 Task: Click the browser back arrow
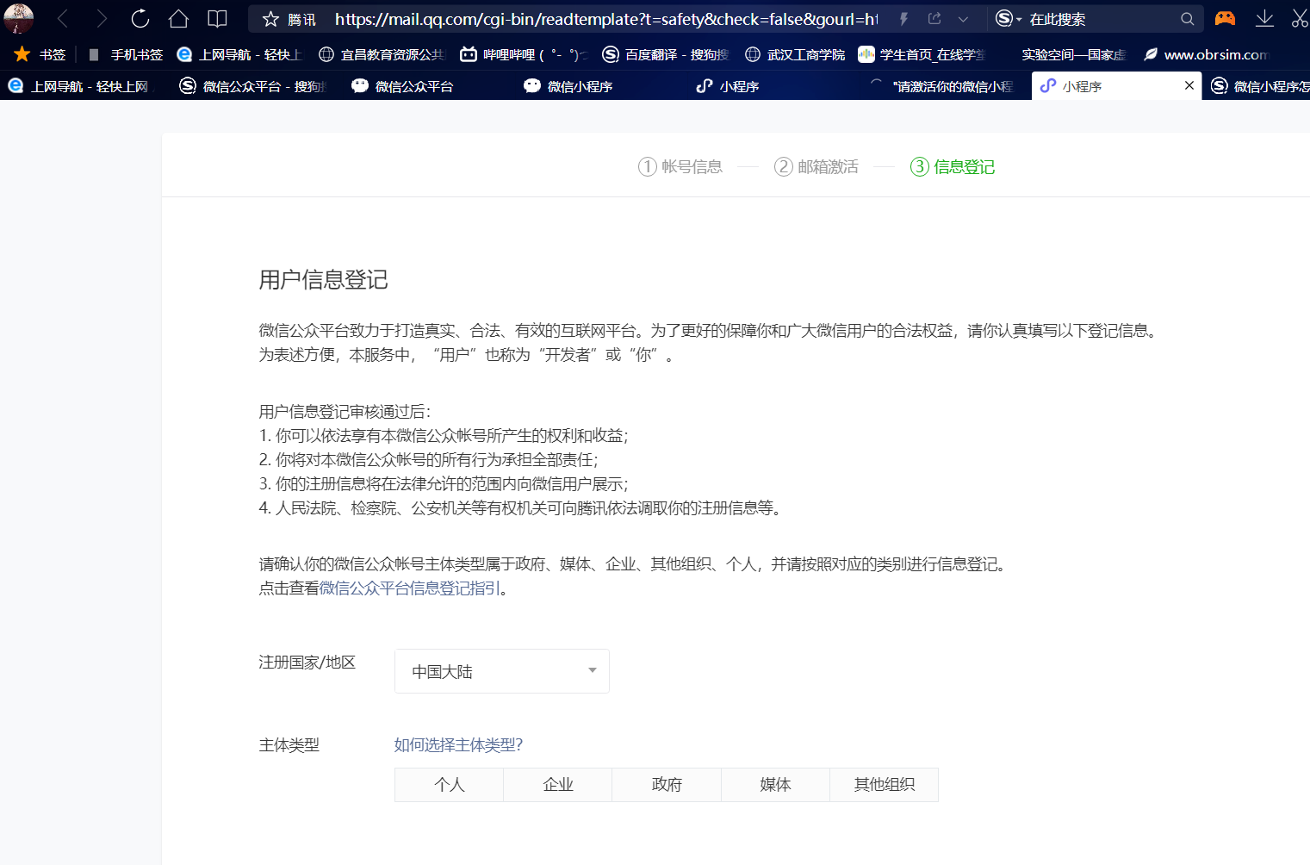63,19
